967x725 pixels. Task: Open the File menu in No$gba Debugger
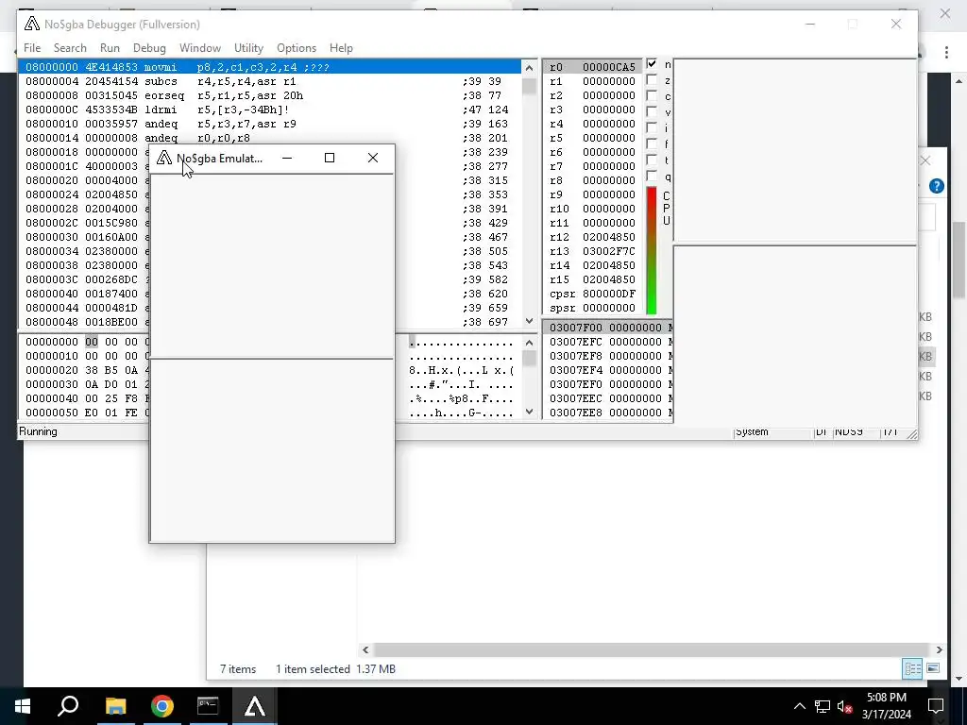point(32,48)
